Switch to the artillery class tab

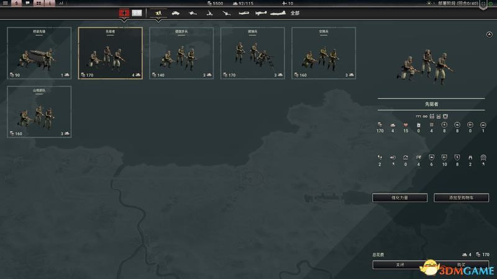[x=209, y=13]
